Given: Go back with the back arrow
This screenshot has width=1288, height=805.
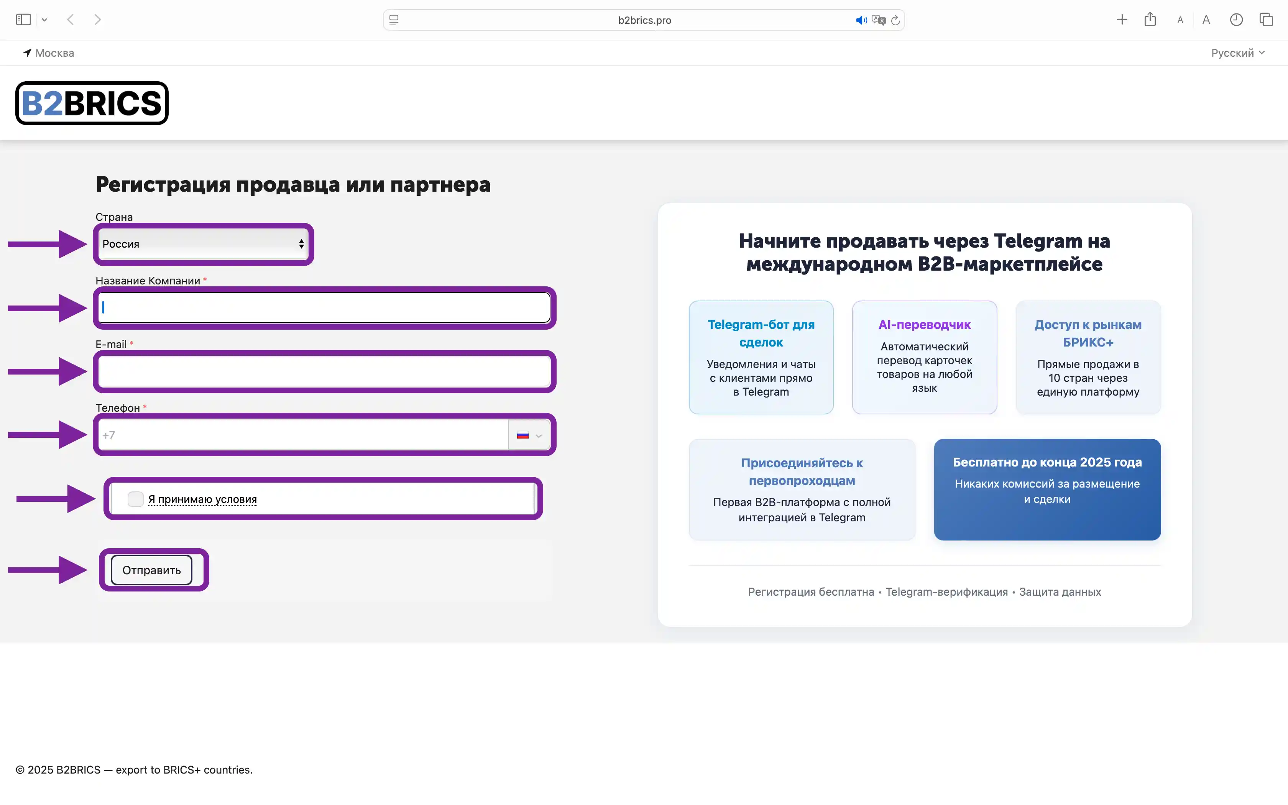Looking at the screenshot, I should [x=70, y=20].
